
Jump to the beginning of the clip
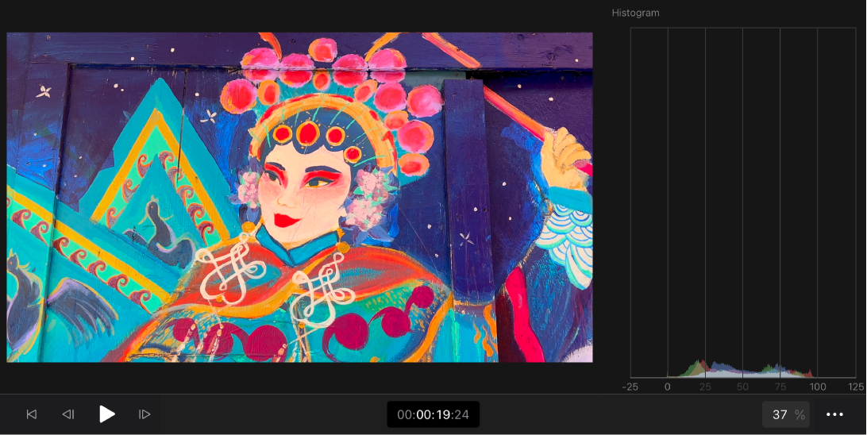pos(32,414)
